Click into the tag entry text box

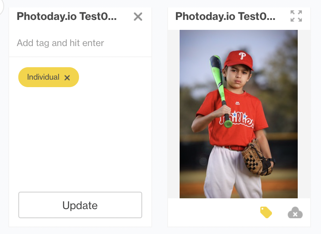[80, 43]
